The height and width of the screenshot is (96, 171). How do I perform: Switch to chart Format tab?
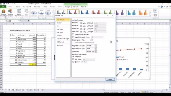pos(83,7)
